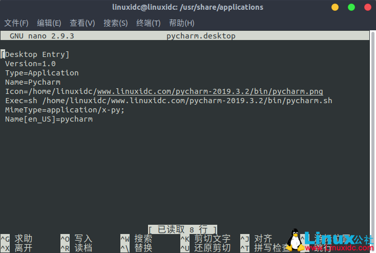Click the ^G 求助 shortcut
This screenshot has width=376, height=253.
point(16,239)
